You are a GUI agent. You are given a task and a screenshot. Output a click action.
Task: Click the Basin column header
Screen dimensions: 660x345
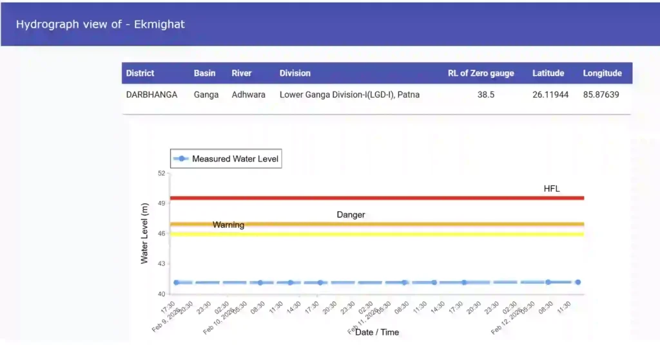click(204, 73)
